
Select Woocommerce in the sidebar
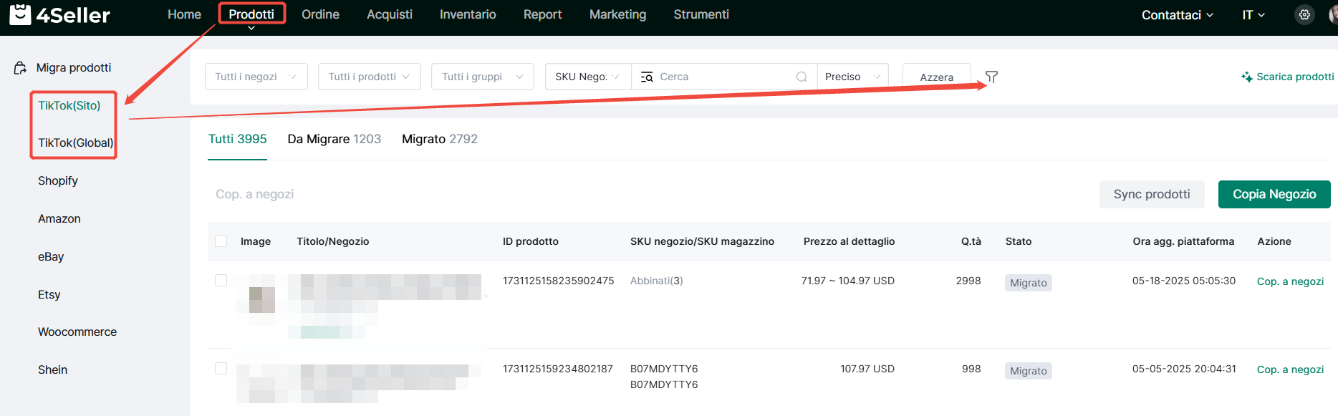click(x=77, y=332)
